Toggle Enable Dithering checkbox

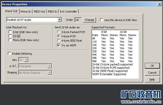(x=9, y=53)
